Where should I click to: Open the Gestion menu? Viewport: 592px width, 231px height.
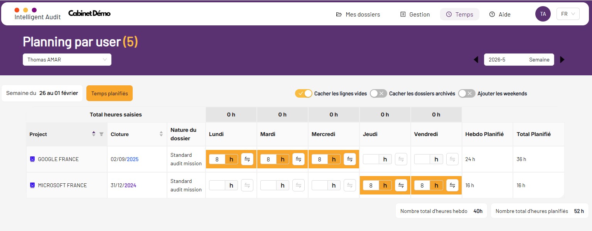point(415,14)
